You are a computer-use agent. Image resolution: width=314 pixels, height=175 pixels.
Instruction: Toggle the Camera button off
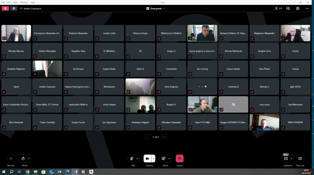147,158
